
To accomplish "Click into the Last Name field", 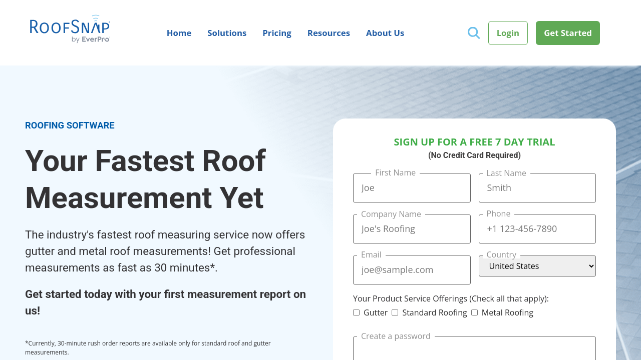I will (x=537, y=188).
